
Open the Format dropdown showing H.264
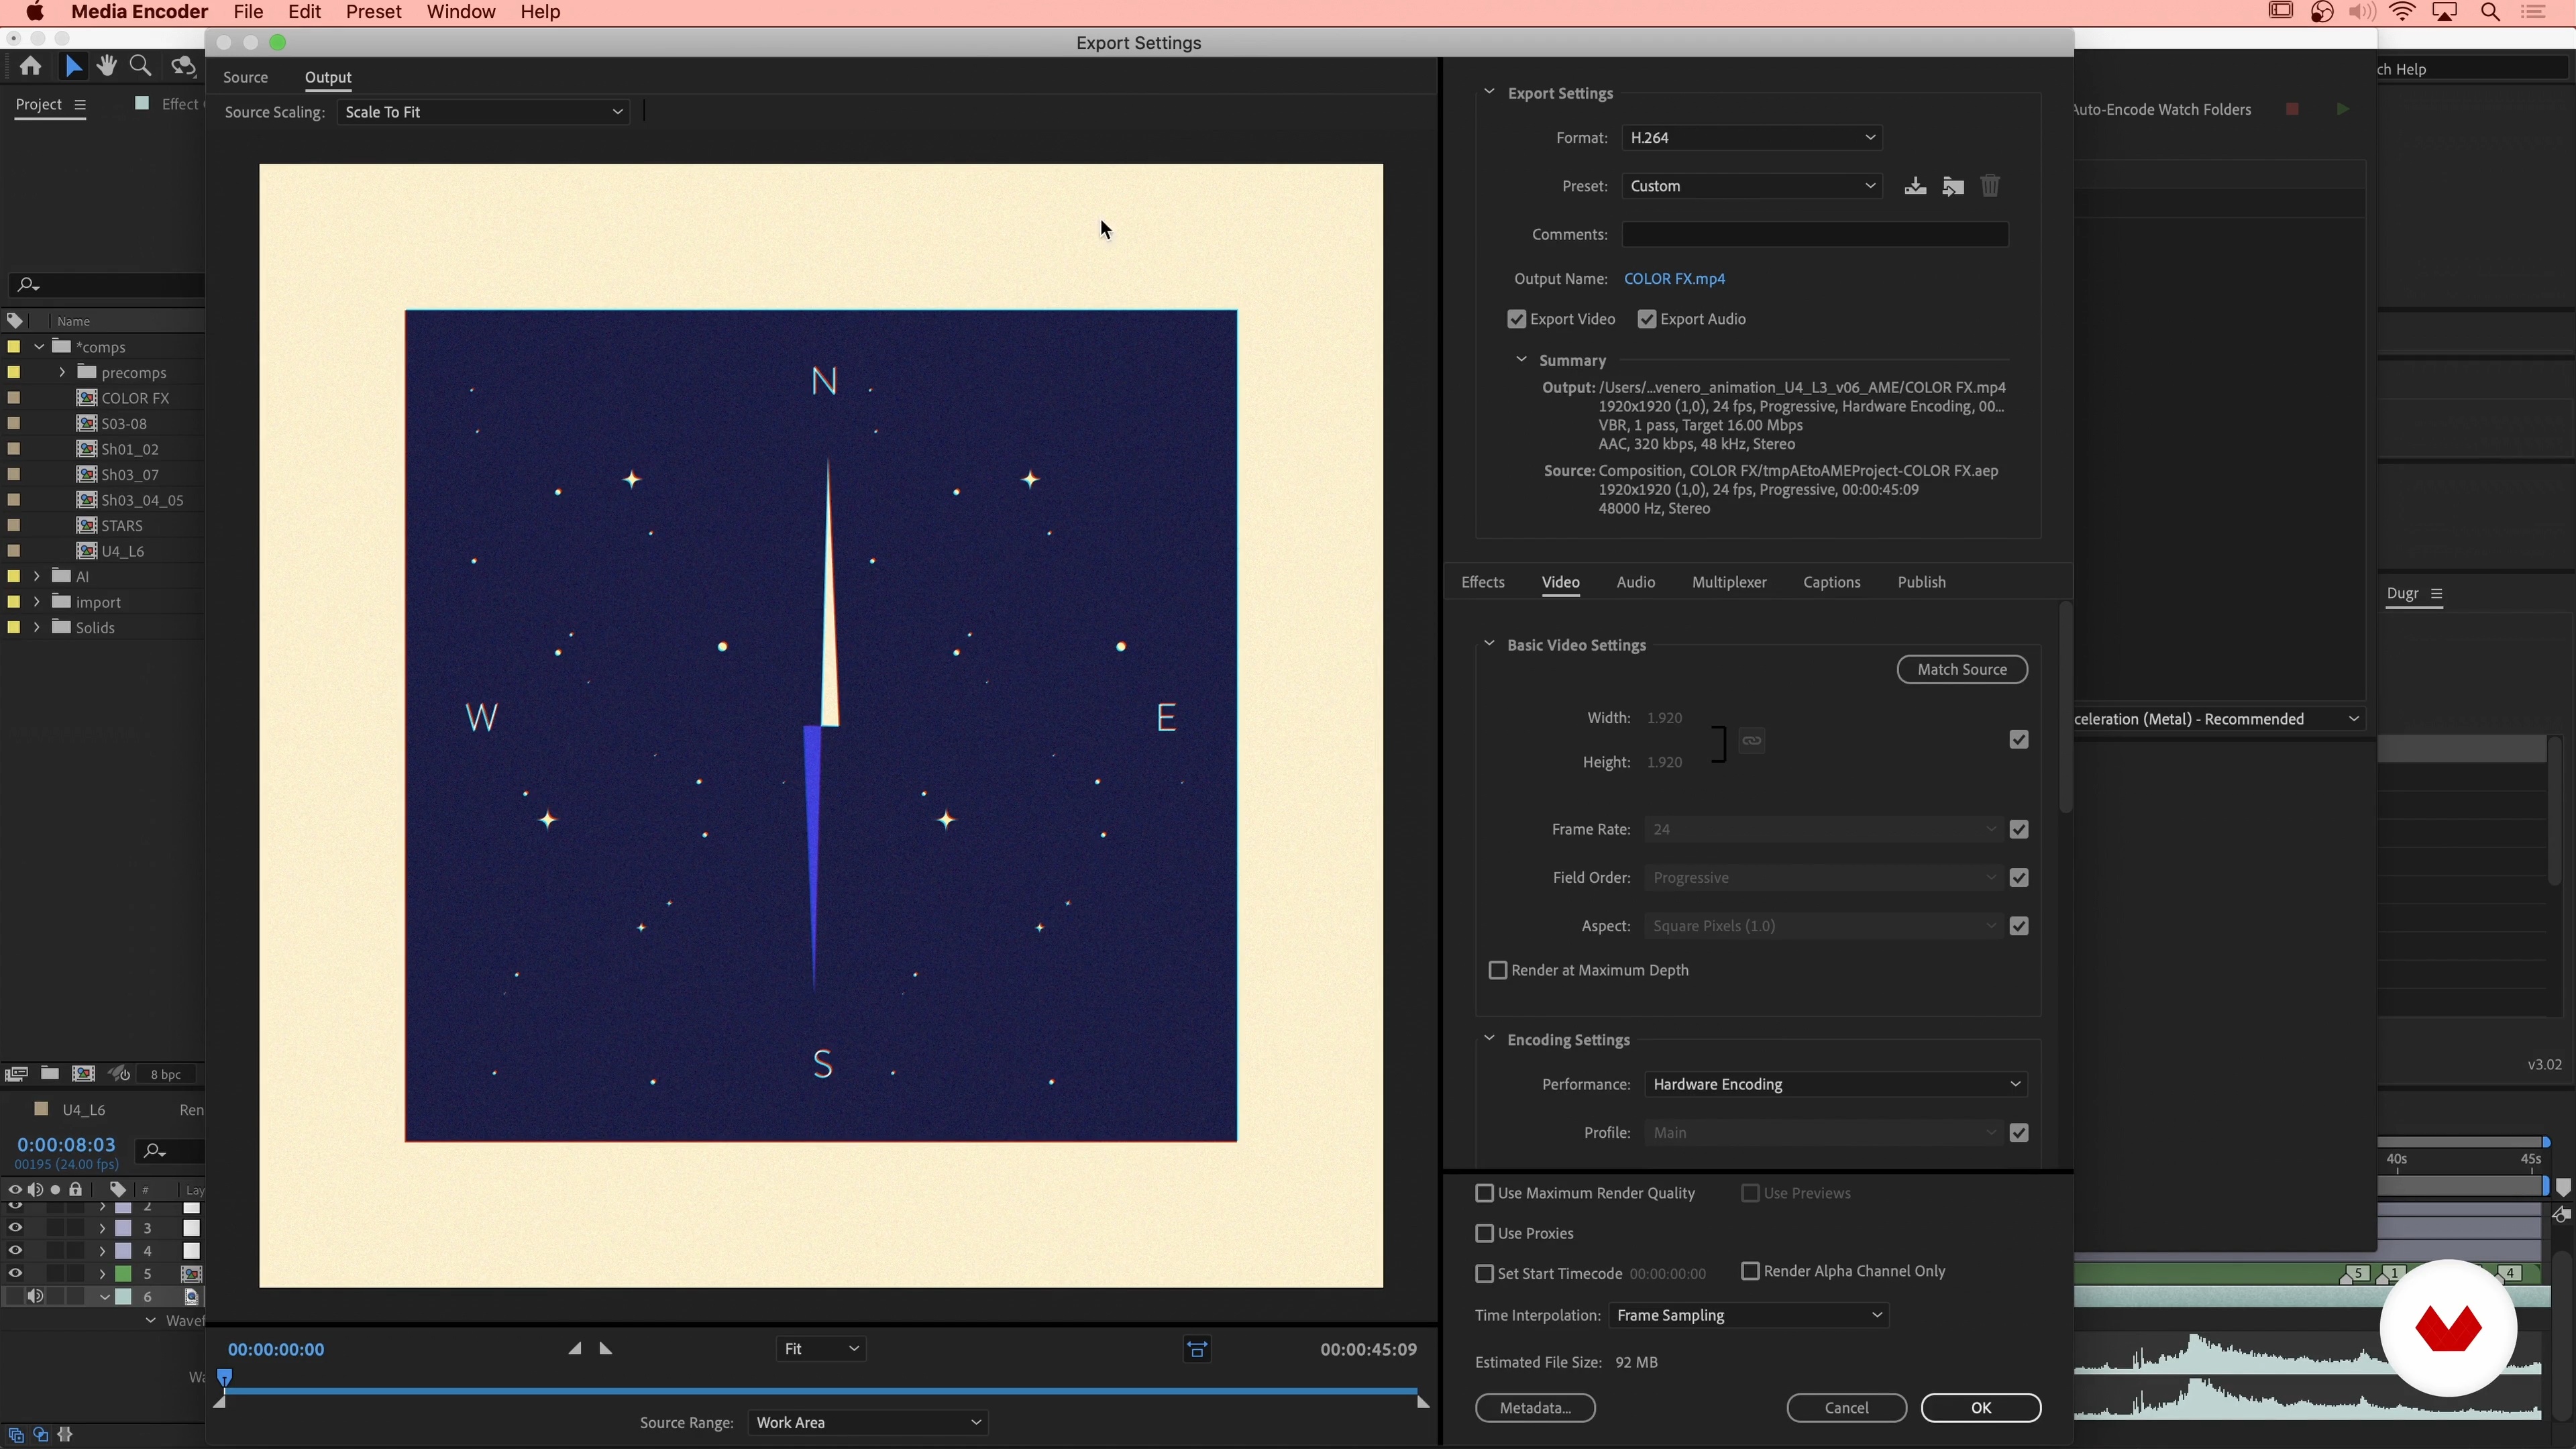coord(1752,138)
